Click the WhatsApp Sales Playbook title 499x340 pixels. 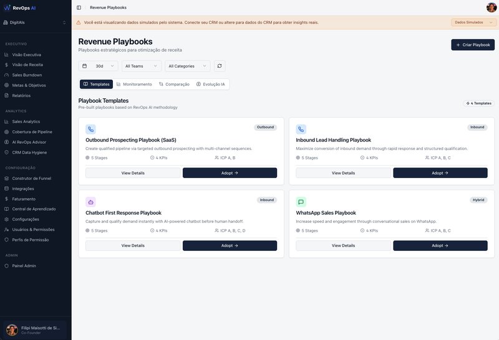[x=326, y=213]
